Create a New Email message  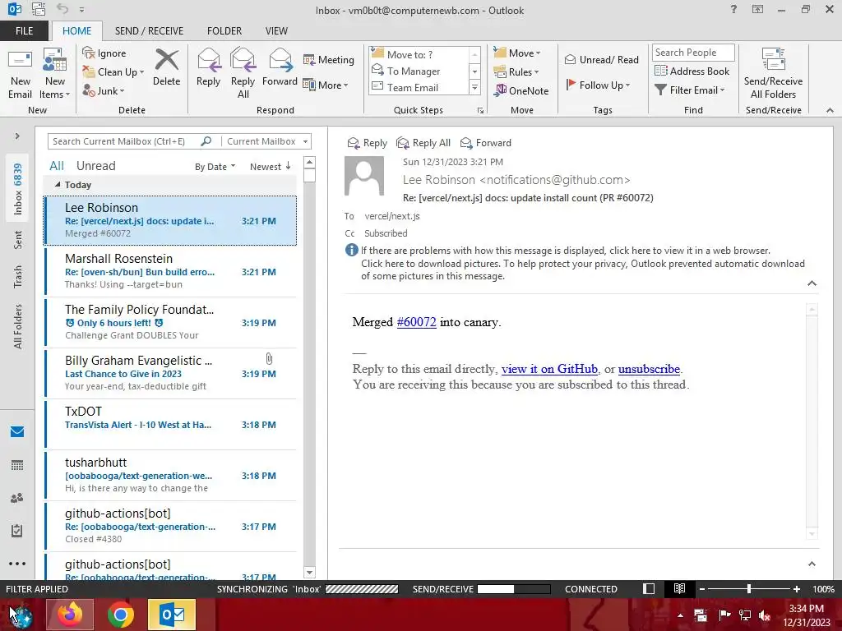coord(20,73)
